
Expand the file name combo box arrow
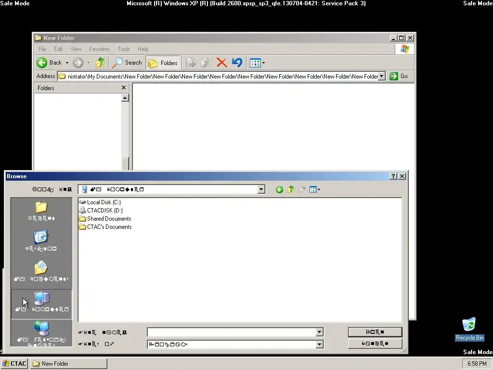320,332
